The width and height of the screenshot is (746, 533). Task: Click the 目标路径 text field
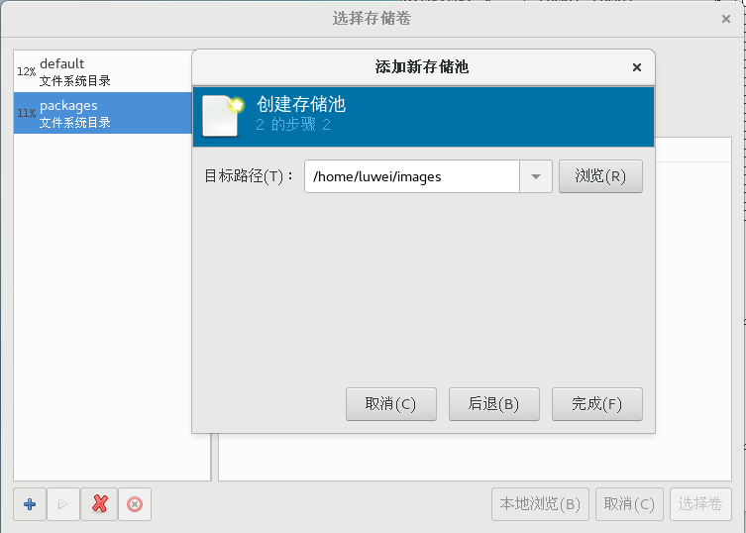[412, 176]
